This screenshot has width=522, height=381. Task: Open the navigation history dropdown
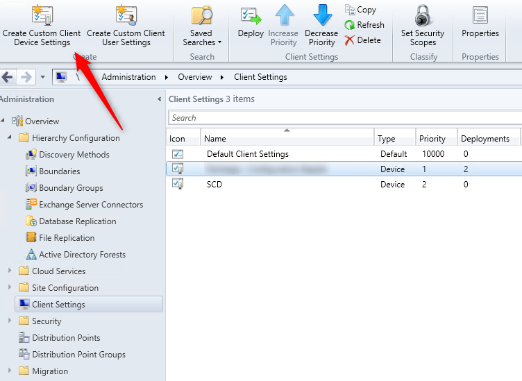(42, 77)
